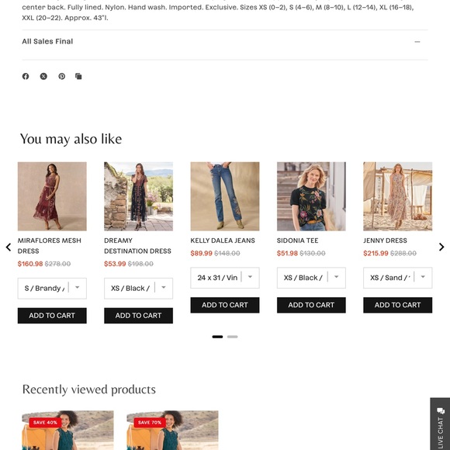Copy product link icon
This screenshot has height=450, width=450.
[x=78, y=76]
